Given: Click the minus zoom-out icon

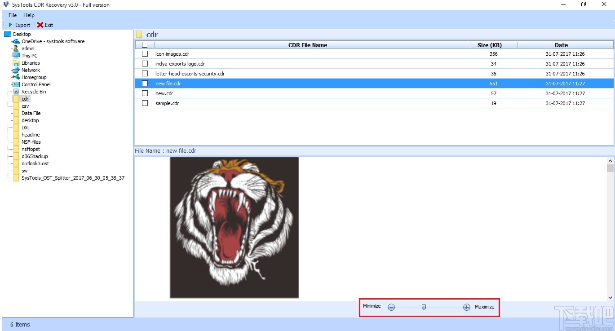Looking at the screenshot, I should [x=391, y=307].
